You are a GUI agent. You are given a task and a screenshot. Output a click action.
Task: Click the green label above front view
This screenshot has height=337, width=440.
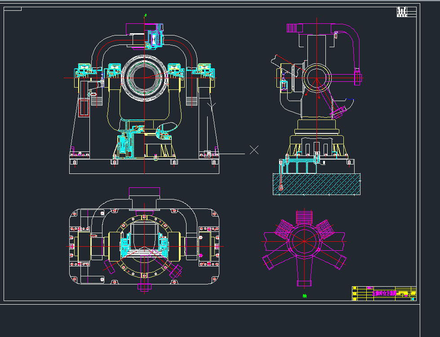coord(145,16)
